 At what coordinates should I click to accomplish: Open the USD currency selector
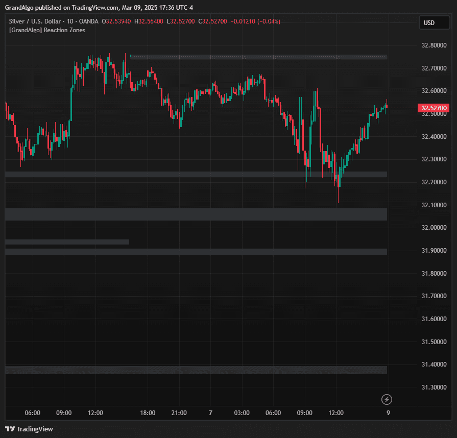tap(434, 22)
